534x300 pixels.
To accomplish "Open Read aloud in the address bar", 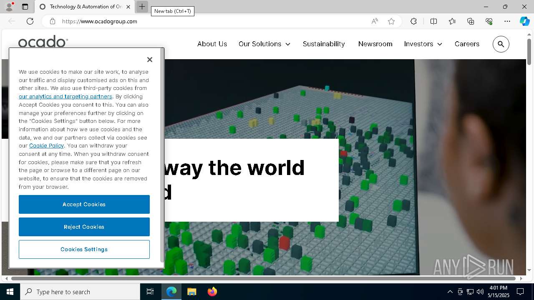I will click(x=375, y=21).
